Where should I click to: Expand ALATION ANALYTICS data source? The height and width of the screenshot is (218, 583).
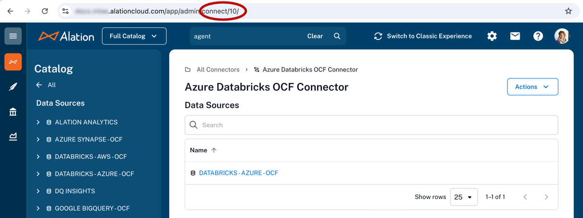38,122
